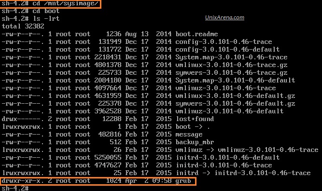Click the backup_mbr filename
The image size is (322, 191).
click(195, 142)
